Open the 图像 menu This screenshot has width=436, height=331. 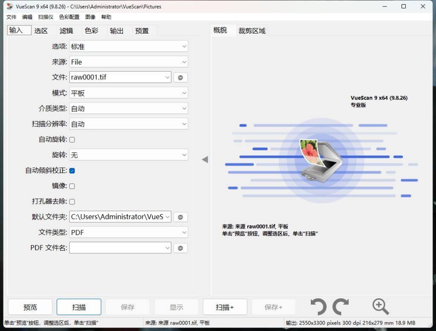[90, 17]
